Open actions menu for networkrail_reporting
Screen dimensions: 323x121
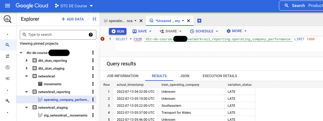pos(93,92)
